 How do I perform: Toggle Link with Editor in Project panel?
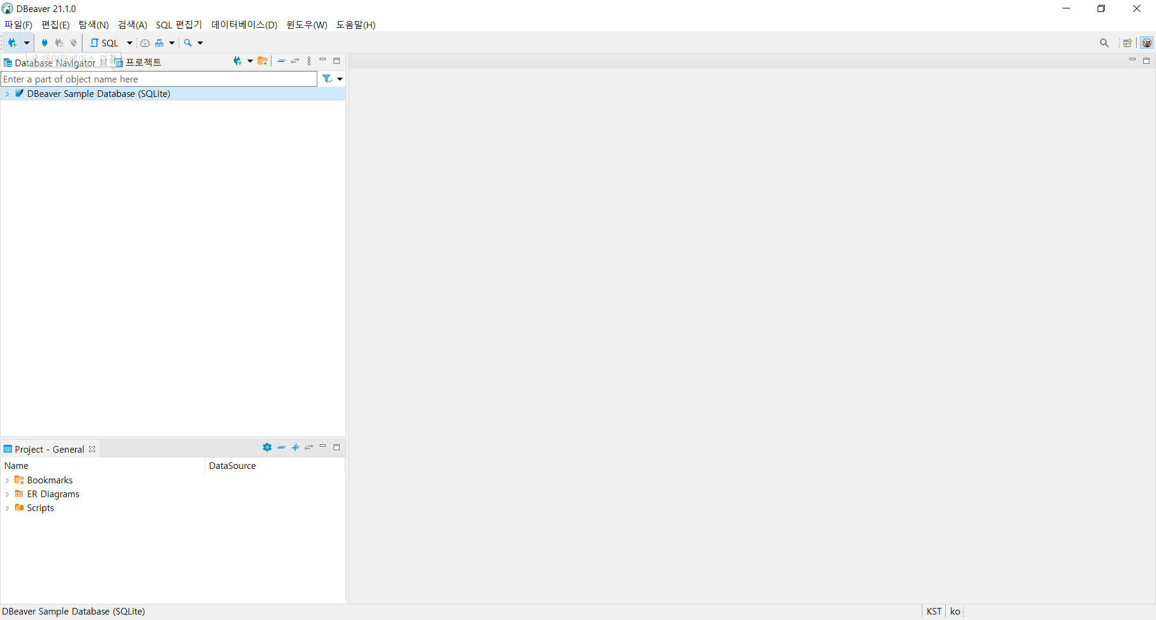309,447
